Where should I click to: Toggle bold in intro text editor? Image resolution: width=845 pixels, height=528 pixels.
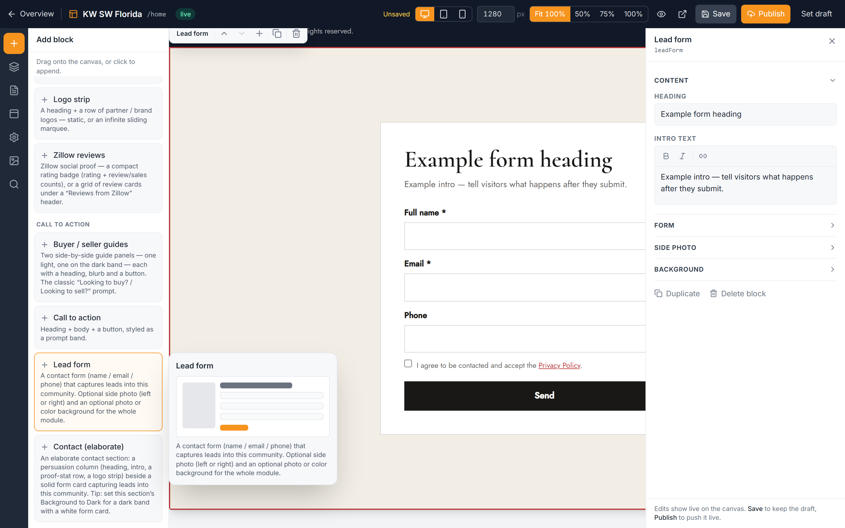click(x=666, y=156)
